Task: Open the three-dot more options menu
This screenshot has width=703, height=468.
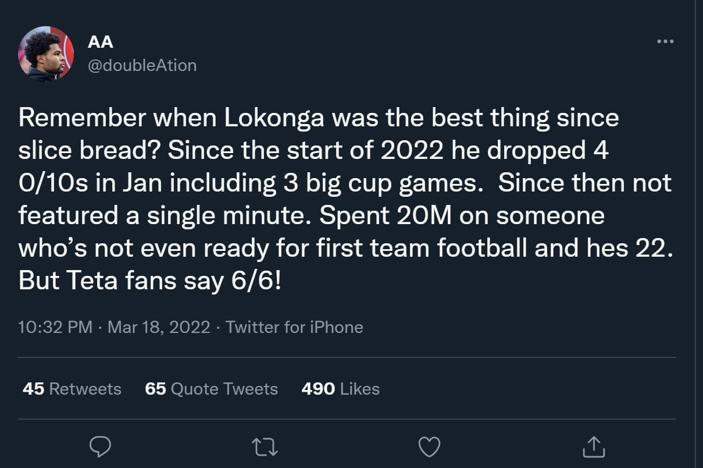Action: click(665, 41)
